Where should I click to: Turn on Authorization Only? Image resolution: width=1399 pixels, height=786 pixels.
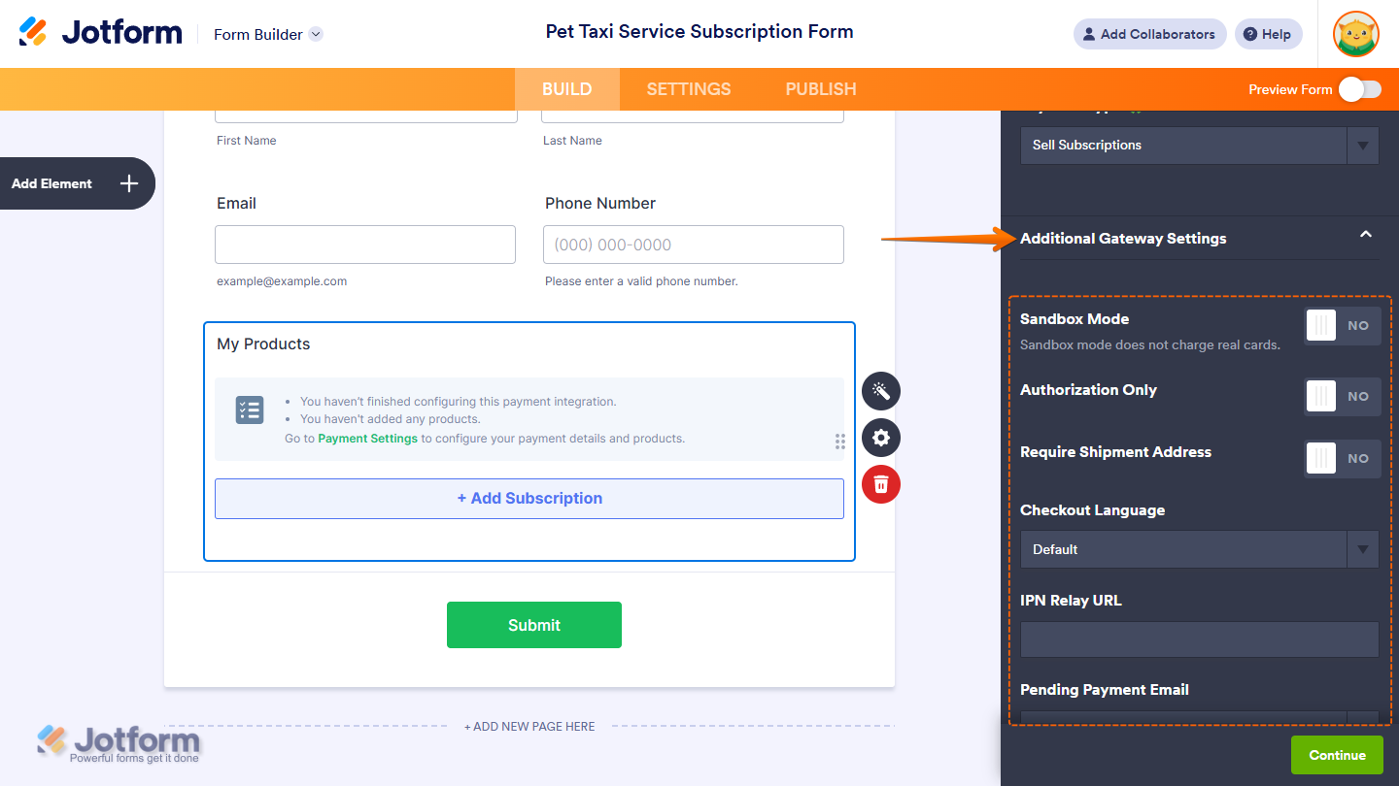click(1342, 396)
